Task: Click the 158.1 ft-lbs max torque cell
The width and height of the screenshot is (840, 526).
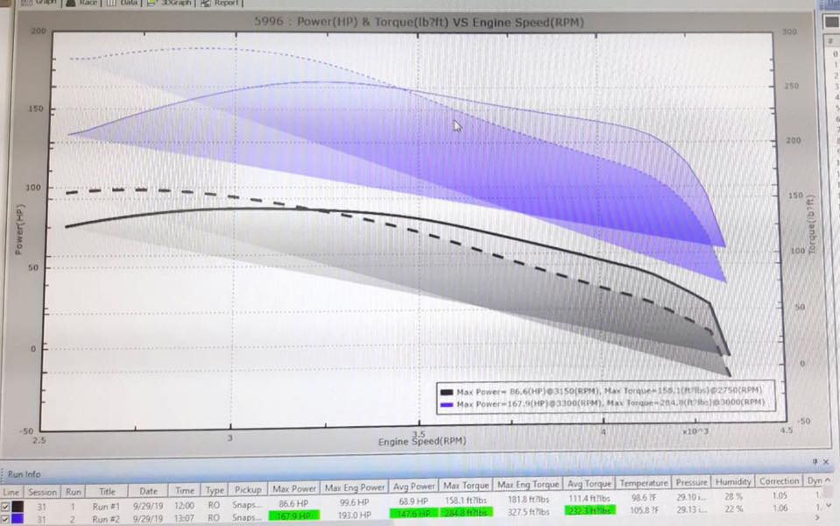Action: 466,500
